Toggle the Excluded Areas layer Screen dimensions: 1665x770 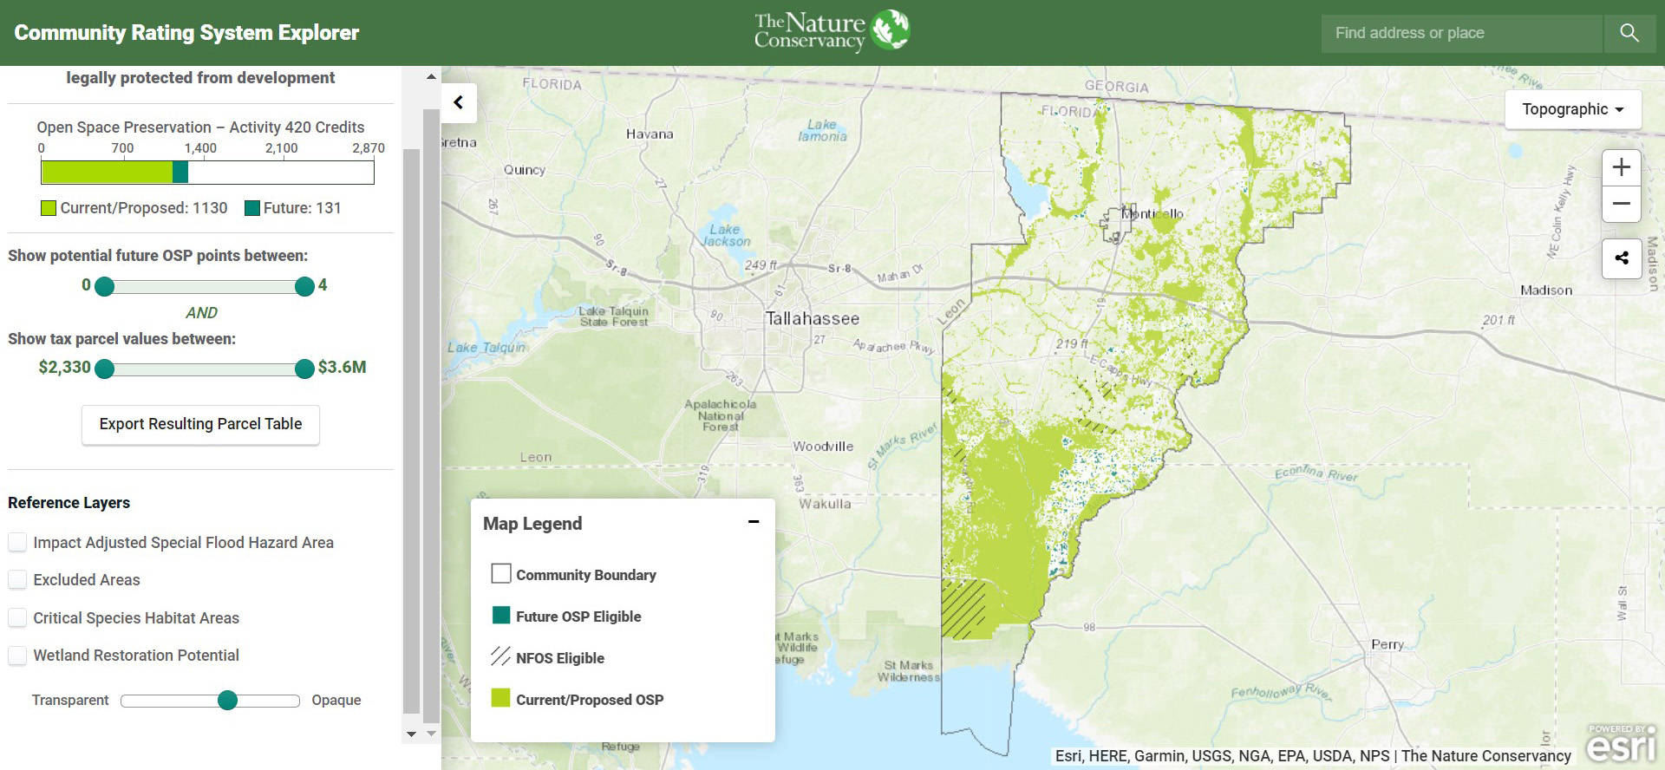[x=17, y=580]
